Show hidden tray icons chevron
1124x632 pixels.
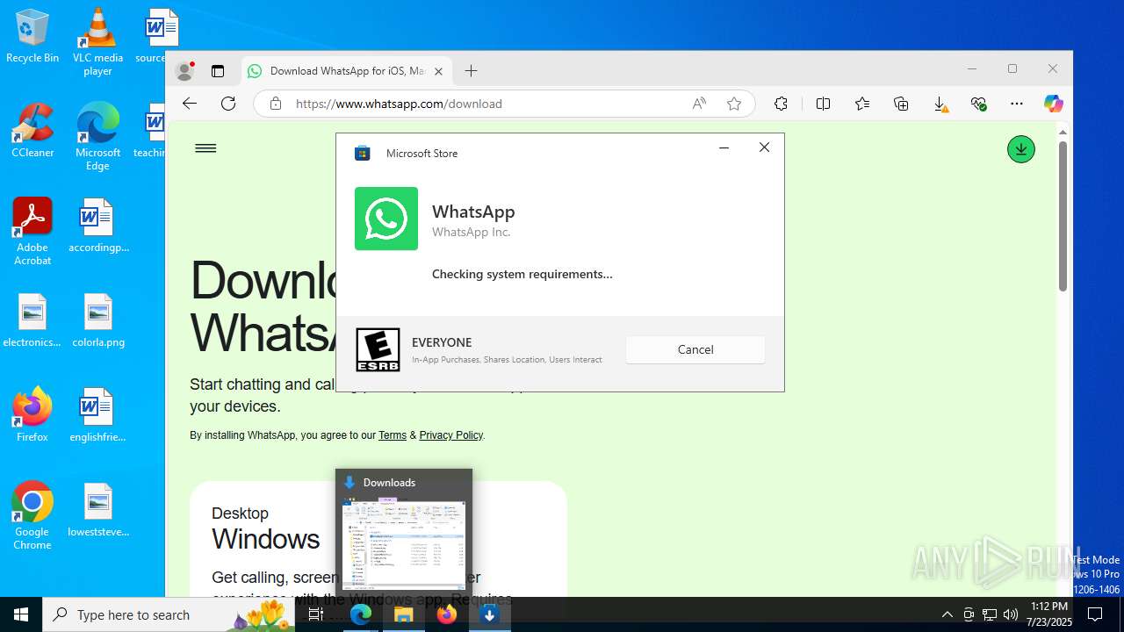(947, 614)
